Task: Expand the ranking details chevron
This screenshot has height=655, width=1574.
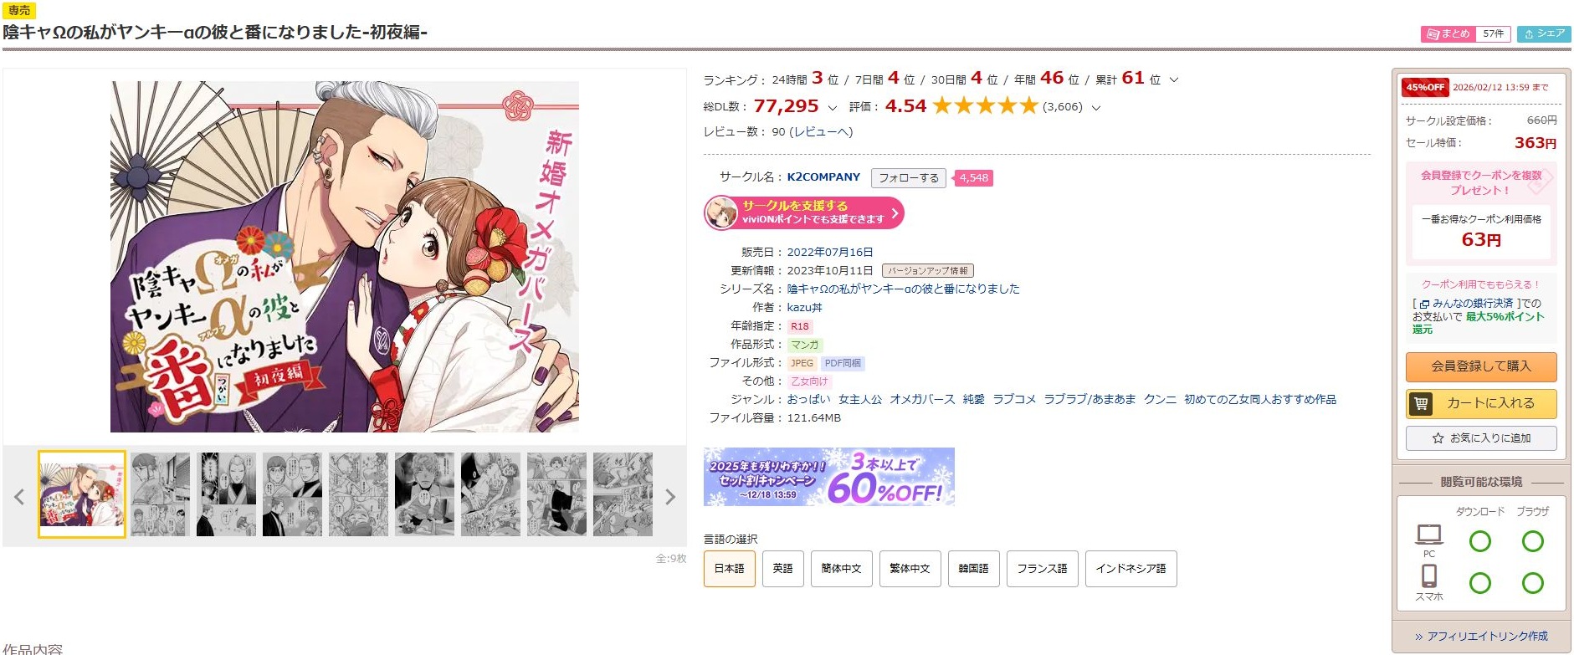Action: 1173,80
